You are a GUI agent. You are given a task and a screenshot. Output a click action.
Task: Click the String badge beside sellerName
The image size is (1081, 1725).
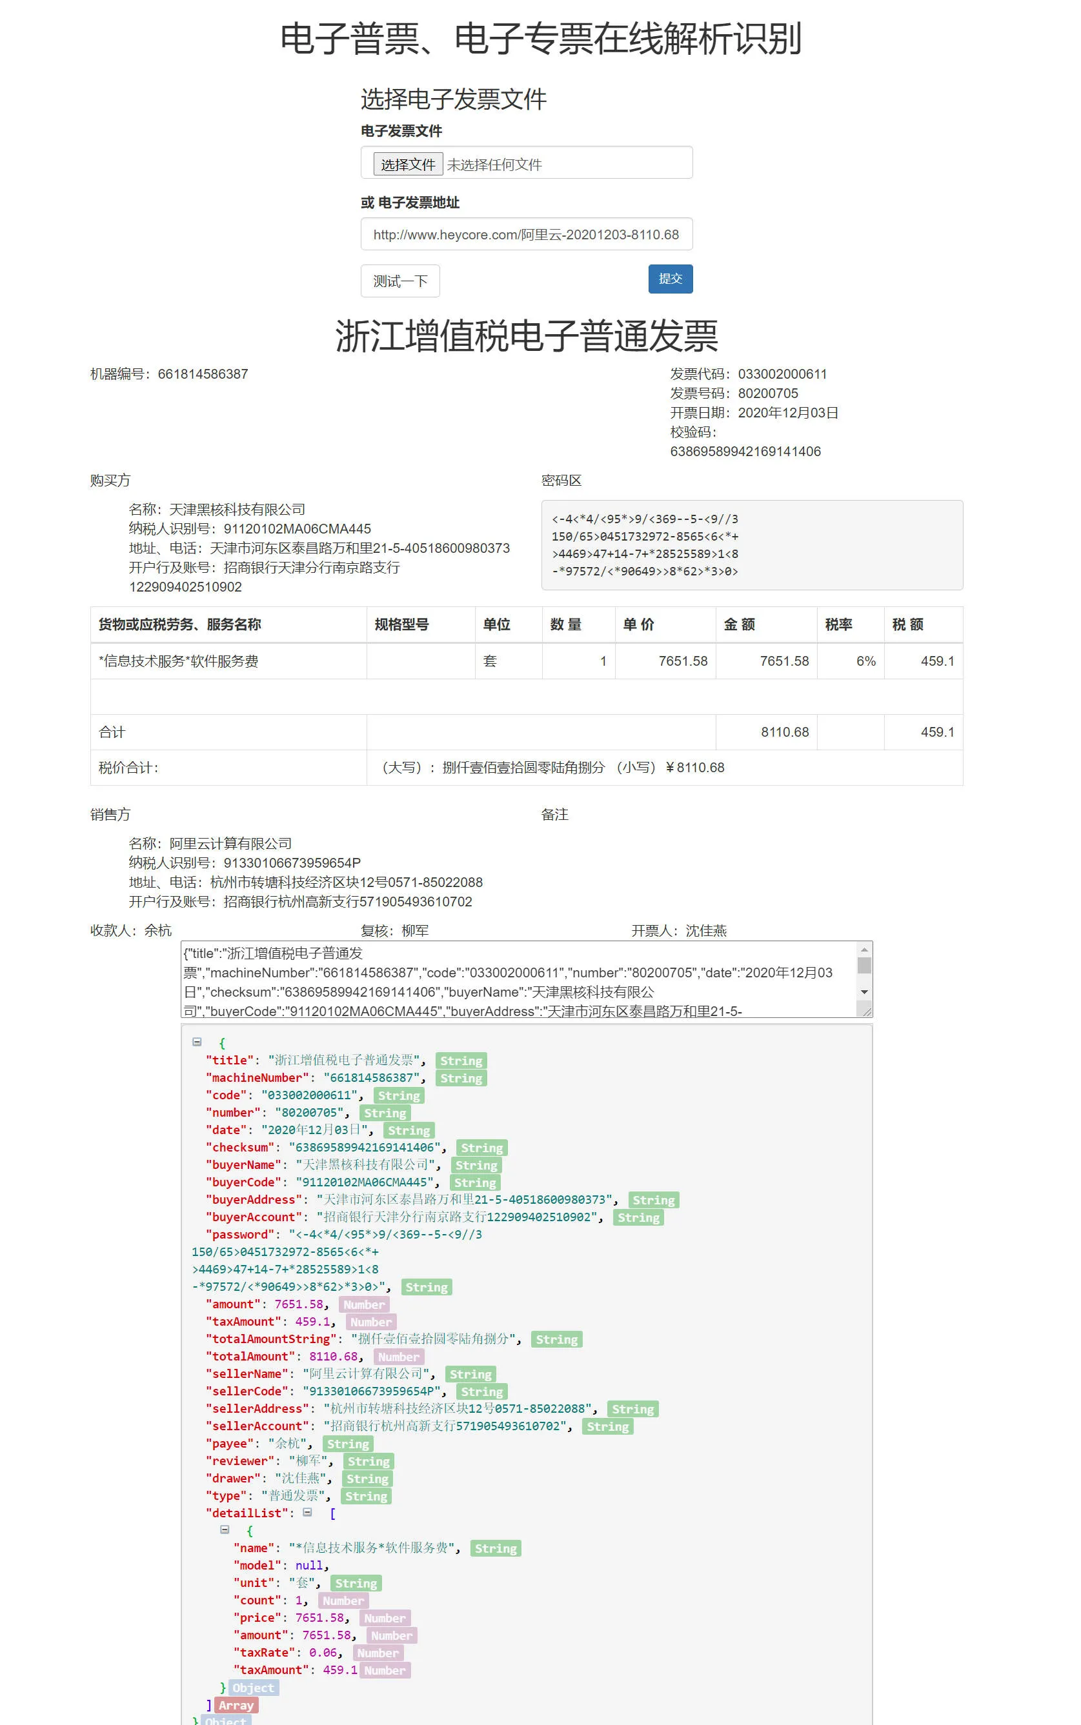(x=470, y=1374)
